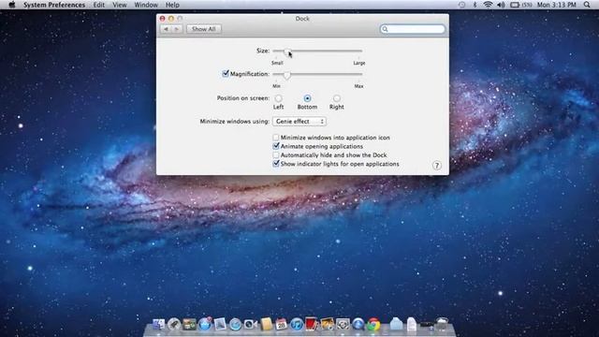
Task: Open the blue folder stack in Dock
Action: [396, 324]
